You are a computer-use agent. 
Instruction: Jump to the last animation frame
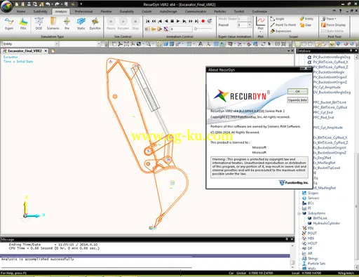(x=196, y=21)
